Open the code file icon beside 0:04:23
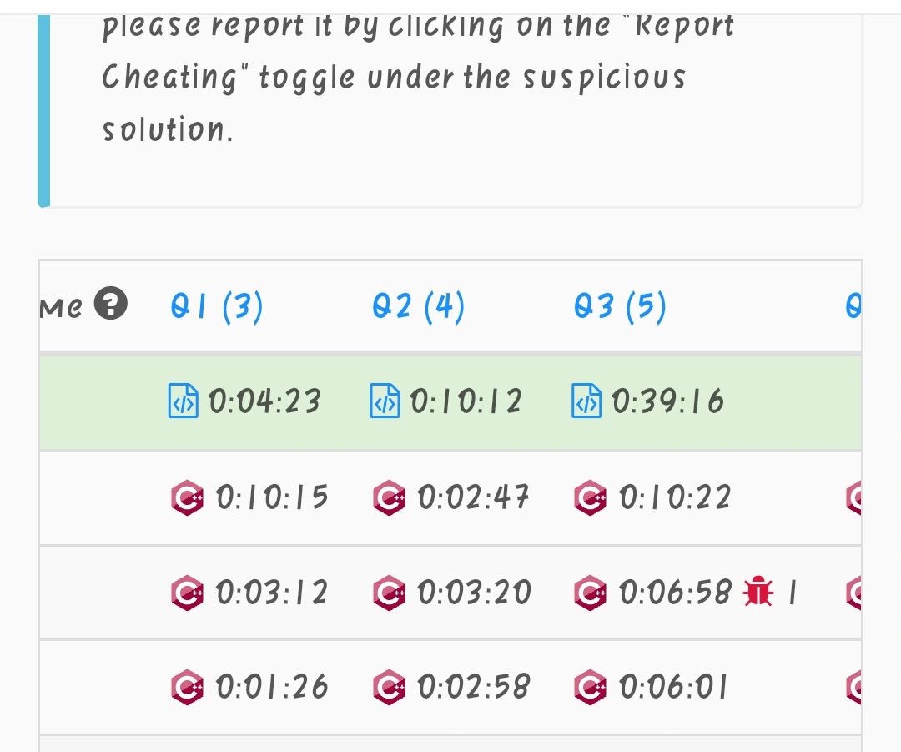 (184, 401)
